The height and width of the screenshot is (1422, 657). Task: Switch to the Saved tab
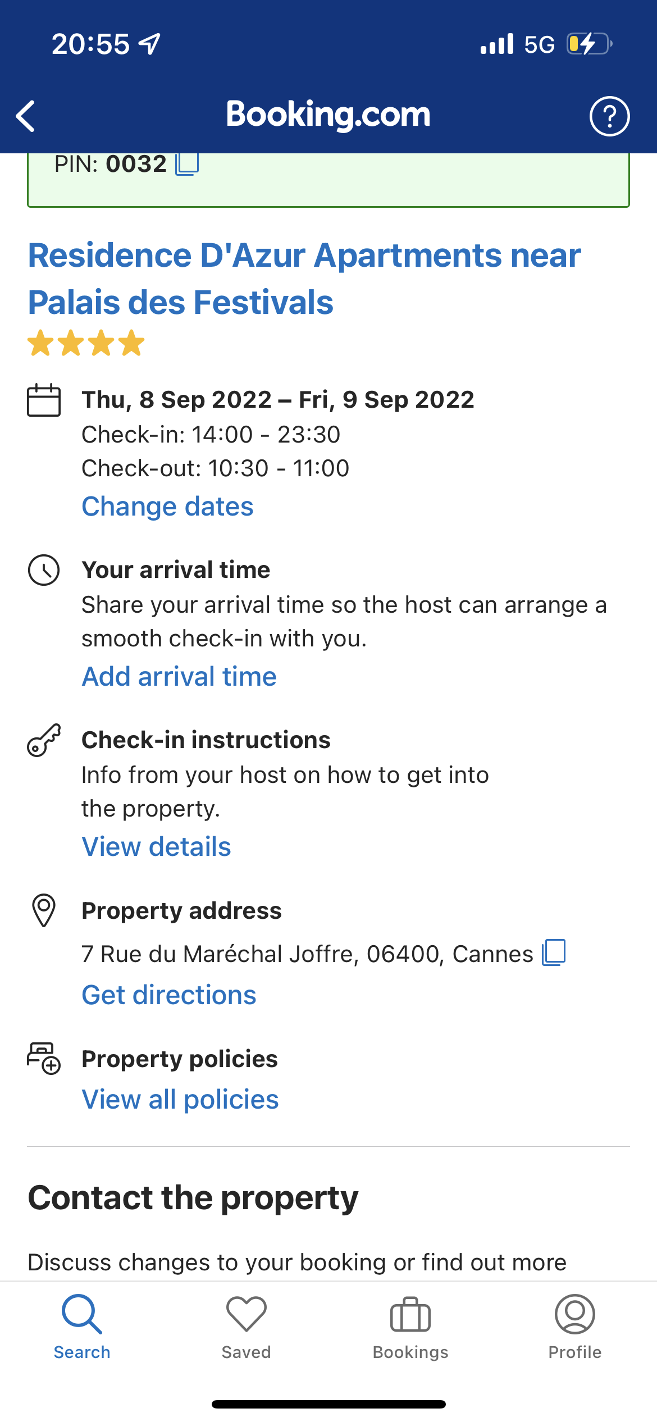click(x=246, y=1327)
